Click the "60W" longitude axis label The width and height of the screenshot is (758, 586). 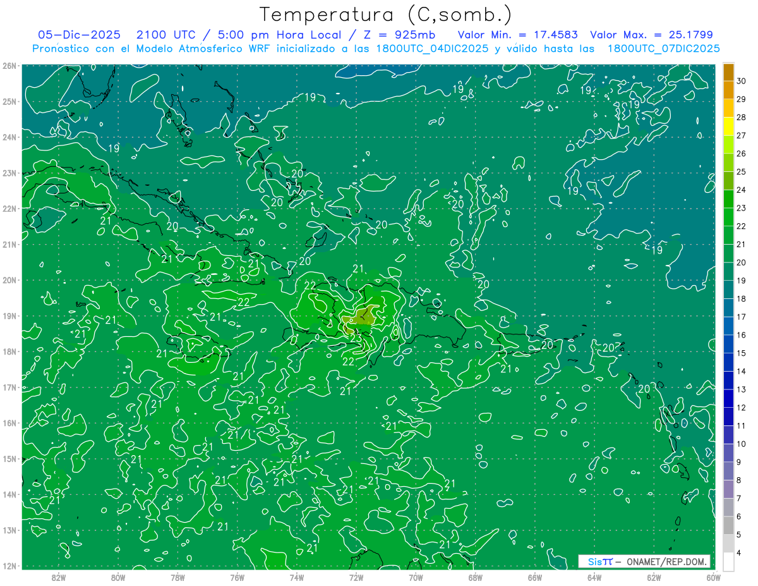(x=713, y=577)
